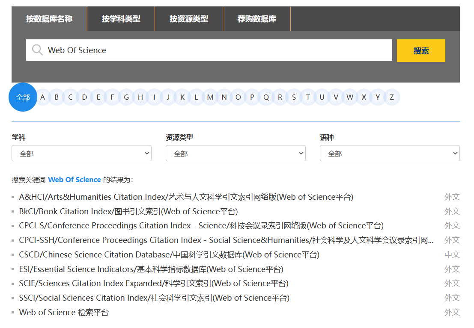Switch to 按数据库名称 tab
The image size is (474, 328).
coord(49,19)
